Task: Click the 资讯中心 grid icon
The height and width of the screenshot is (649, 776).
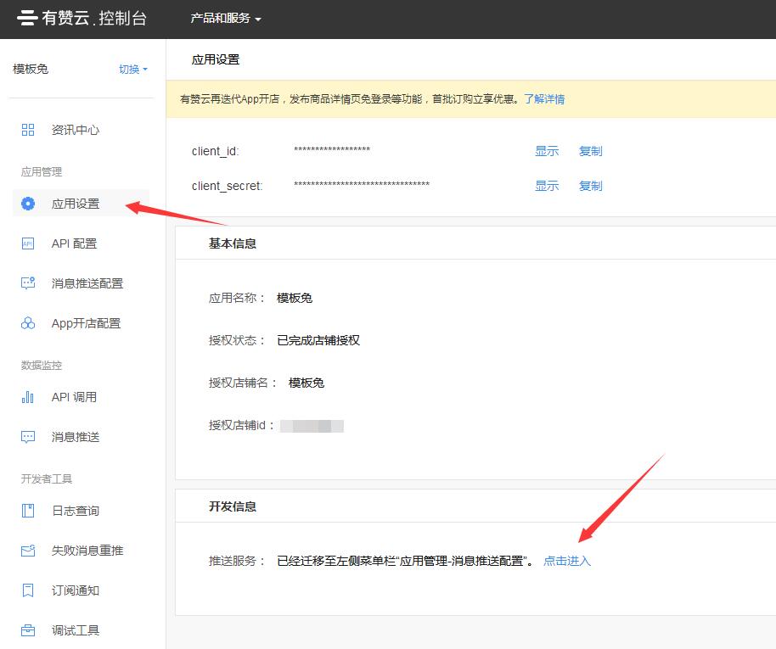Action: pyautogui.click(x=28, y=130)
